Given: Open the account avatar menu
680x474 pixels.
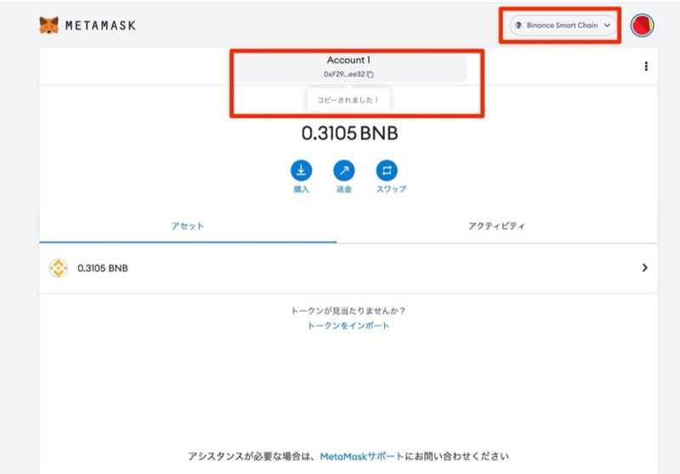Looking at the screenshot, I should tap(642, 25).
